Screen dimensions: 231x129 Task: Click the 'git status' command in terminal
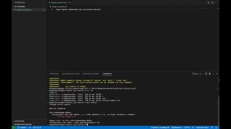point(92,102)
